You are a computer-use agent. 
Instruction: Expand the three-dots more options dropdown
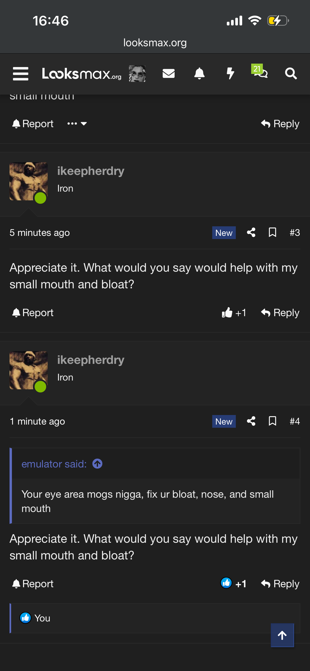(x=77, y=123)
